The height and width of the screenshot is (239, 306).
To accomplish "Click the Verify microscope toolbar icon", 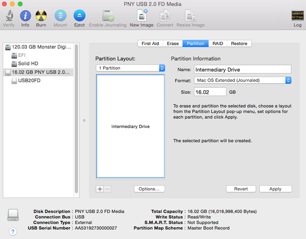I will (9, 15).
